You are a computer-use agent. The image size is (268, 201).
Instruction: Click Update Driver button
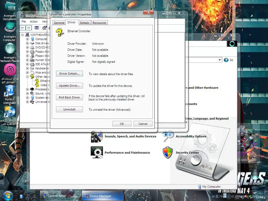tap(69, 86)
